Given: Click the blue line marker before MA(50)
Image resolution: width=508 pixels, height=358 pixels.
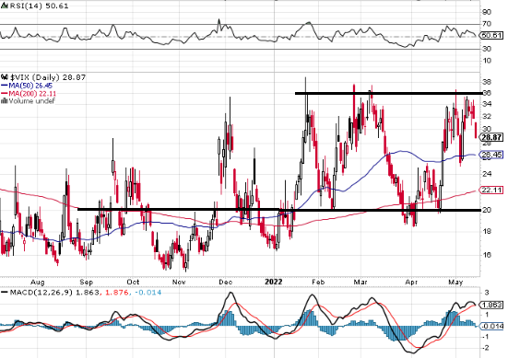Looking at the screenshot, I should pos(5,86).
